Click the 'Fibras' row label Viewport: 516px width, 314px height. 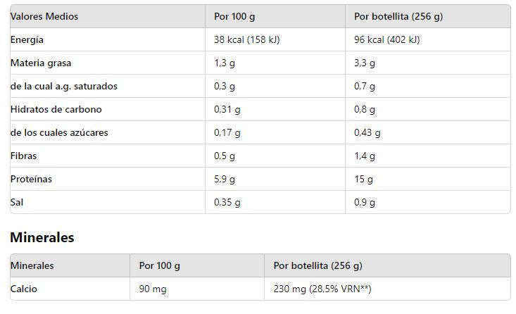[23, 156]
